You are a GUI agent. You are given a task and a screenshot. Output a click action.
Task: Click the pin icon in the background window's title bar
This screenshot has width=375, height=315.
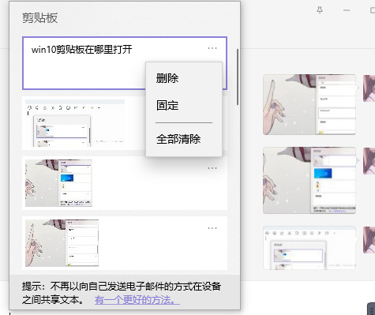click(320, 10)
